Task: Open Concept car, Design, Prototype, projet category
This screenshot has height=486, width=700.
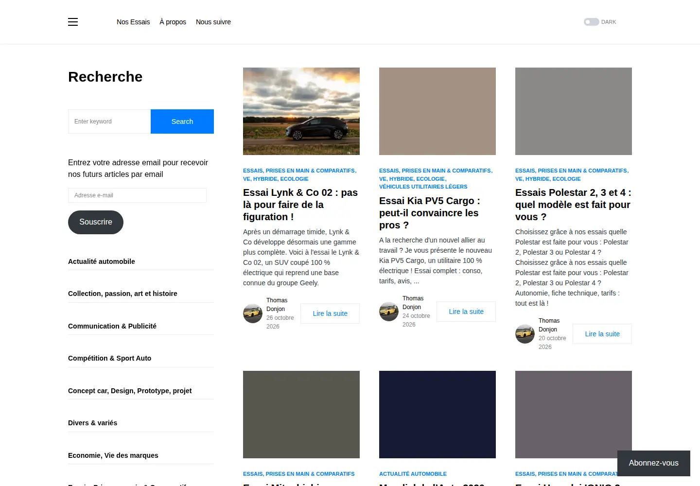Action: 130,391
